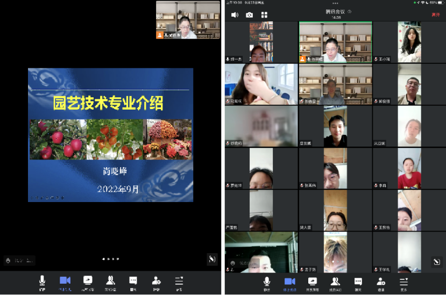Expand More menu in presentation view toolbar

click(179, 282)
